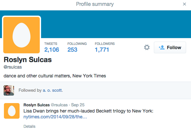
Task: Click the egg avatar beside the tweet
Action: tap(12, 111)
